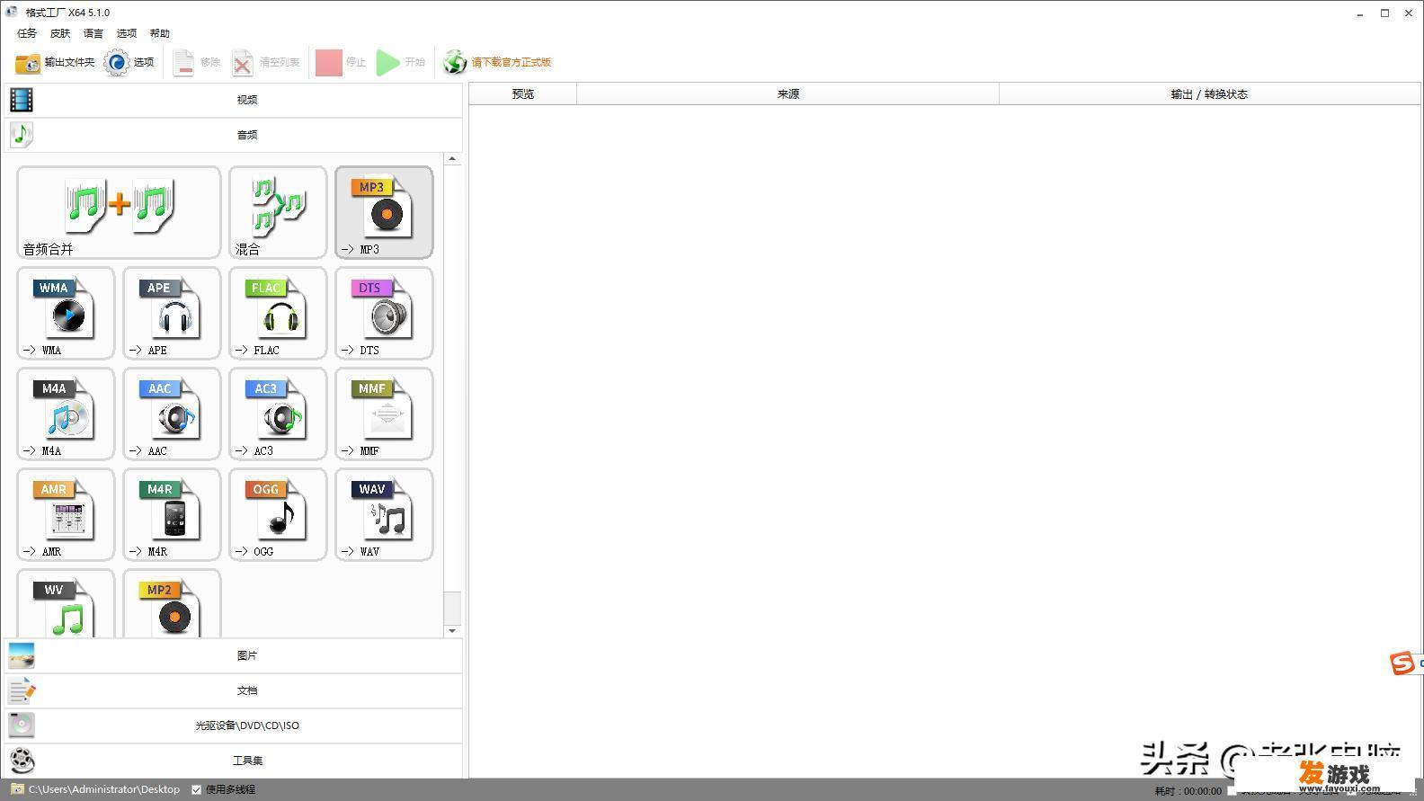Image resolution: width=1424 pixels, height=801 pixels.
Task: Choose the APE output format
Action: tap(172, 313)
